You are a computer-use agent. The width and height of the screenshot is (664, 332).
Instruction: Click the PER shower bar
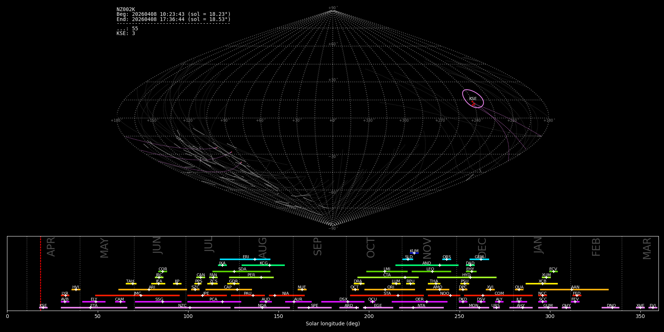(251, 277)
